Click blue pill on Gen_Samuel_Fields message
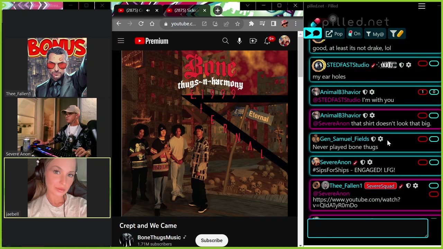 click(434, 139)
